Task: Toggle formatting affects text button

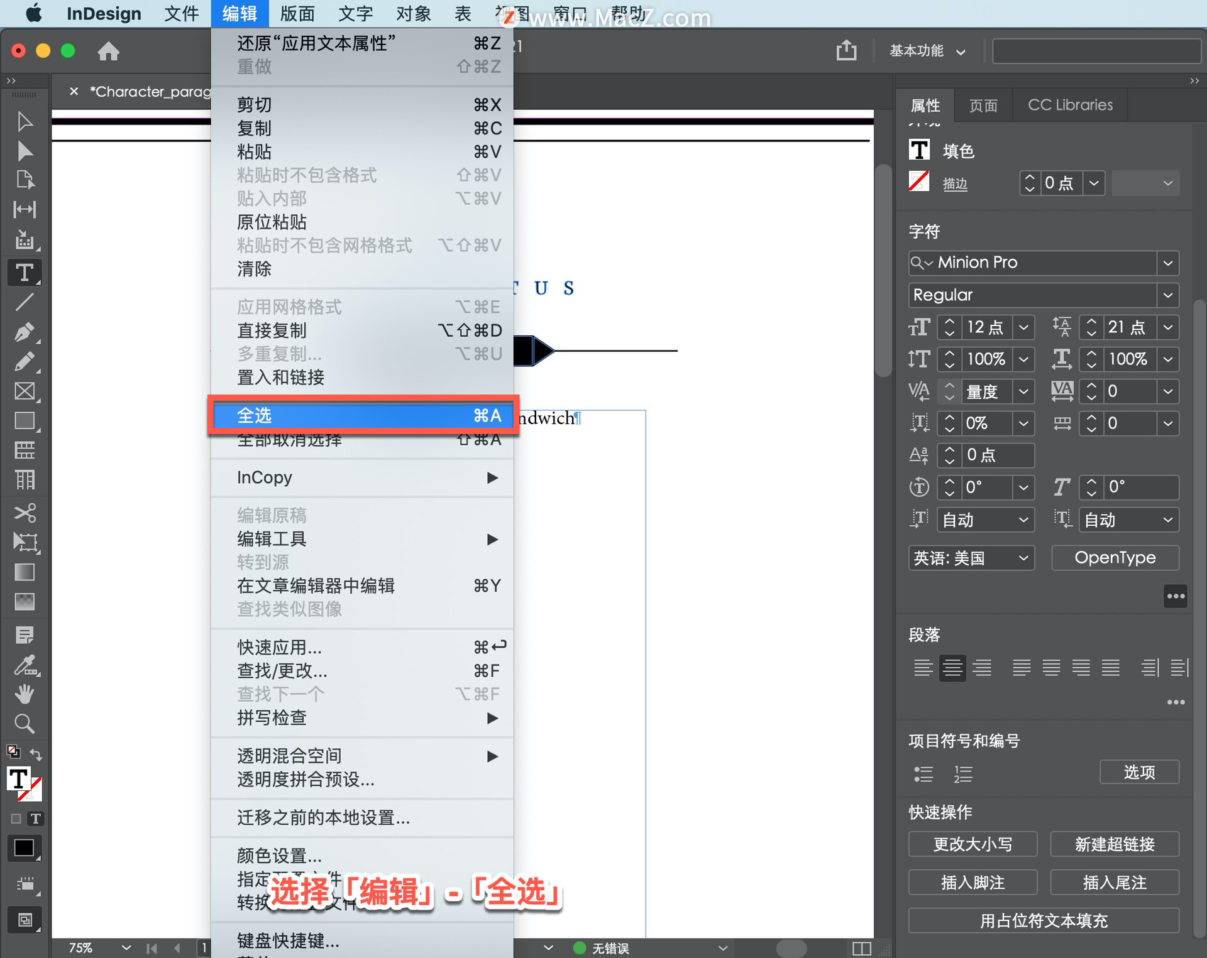Action: [x=36, y=819]
